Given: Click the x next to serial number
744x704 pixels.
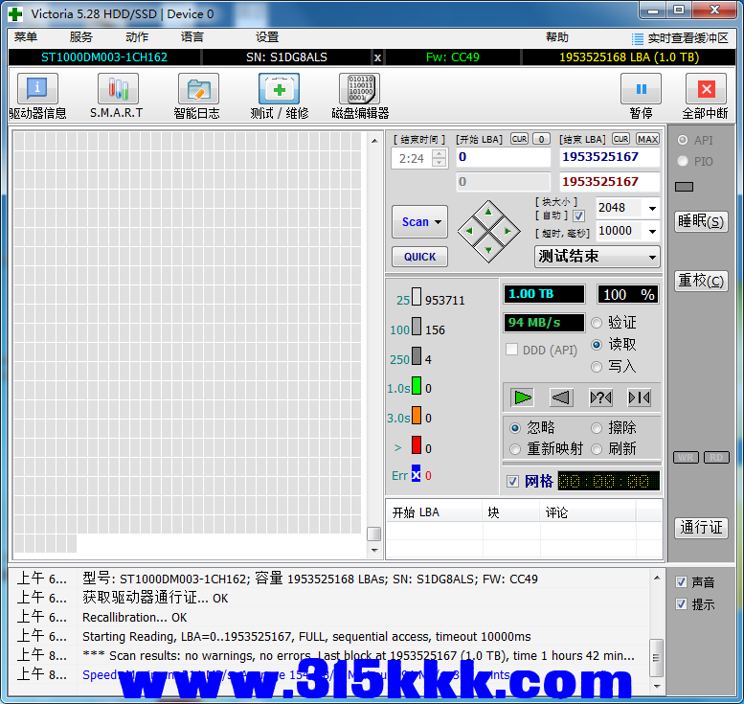Looking at the screenshot, I should coord(377,57).
